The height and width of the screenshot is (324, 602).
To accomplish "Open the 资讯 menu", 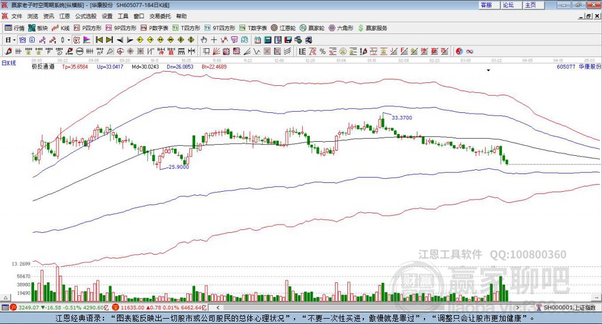I will (48, 16).
